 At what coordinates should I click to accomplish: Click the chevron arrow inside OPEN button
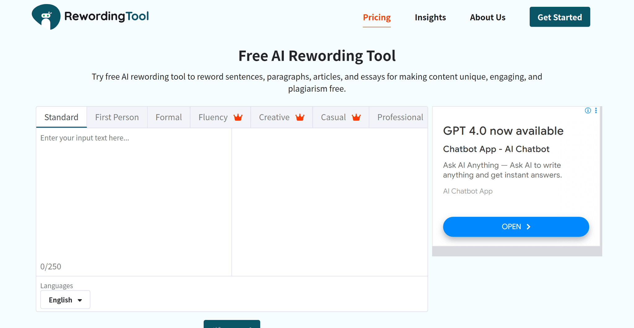528,226
